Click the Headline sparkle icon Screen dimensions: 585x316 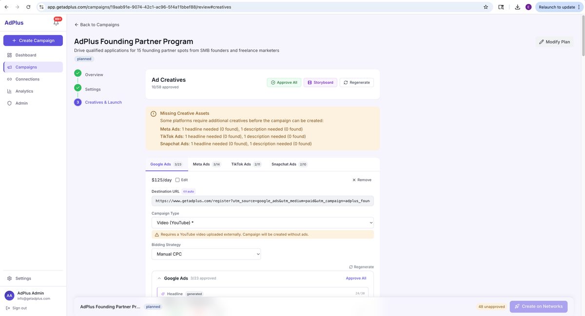pos(163,294)
